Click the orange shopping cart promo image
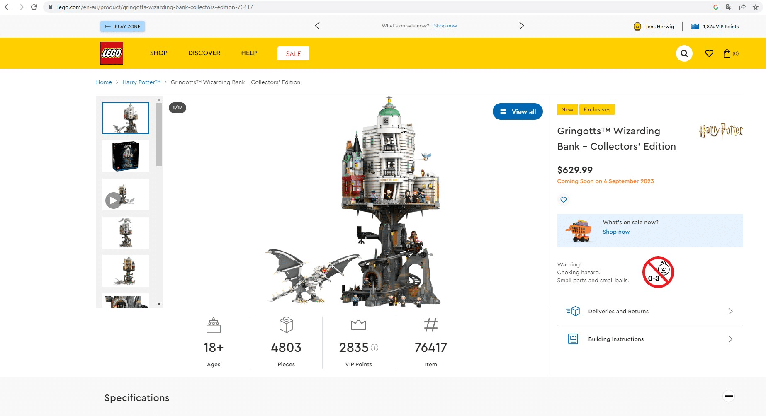This screenshot has width=766, height=416. coord(578,231)
